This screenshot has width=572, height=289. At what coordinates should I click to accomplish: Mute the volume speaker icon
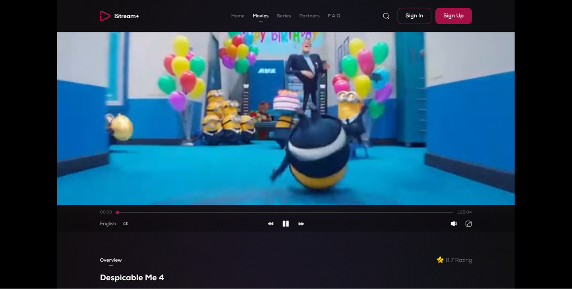coord(454,224)
